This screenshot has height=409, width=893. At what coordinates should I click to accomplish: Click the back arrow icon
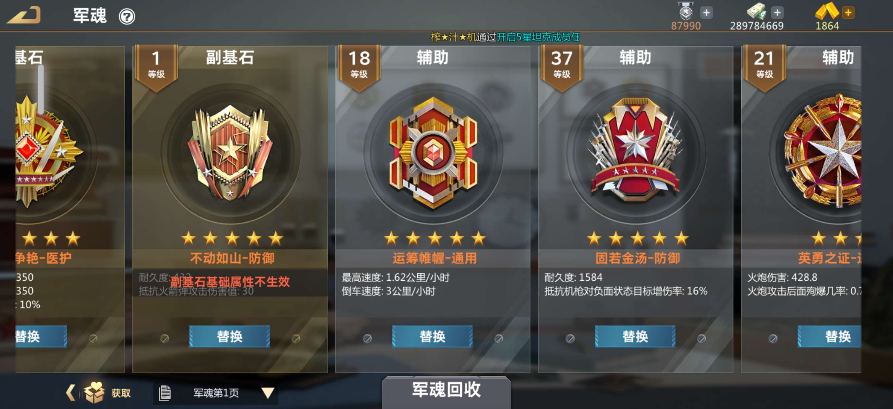[24, 16]
